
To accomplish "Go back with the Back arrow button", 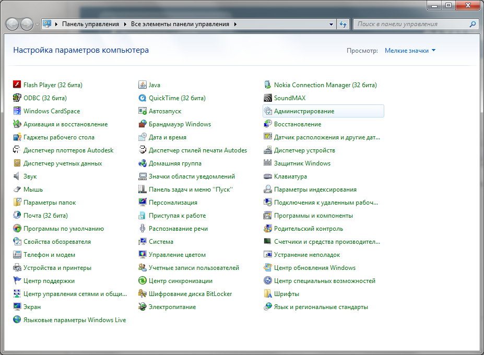I will (13, 24).
